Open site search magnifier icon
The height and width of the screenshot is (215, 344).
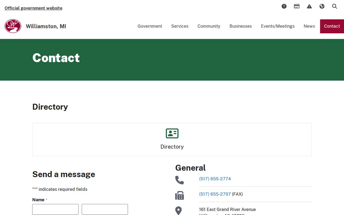[335, 6]
